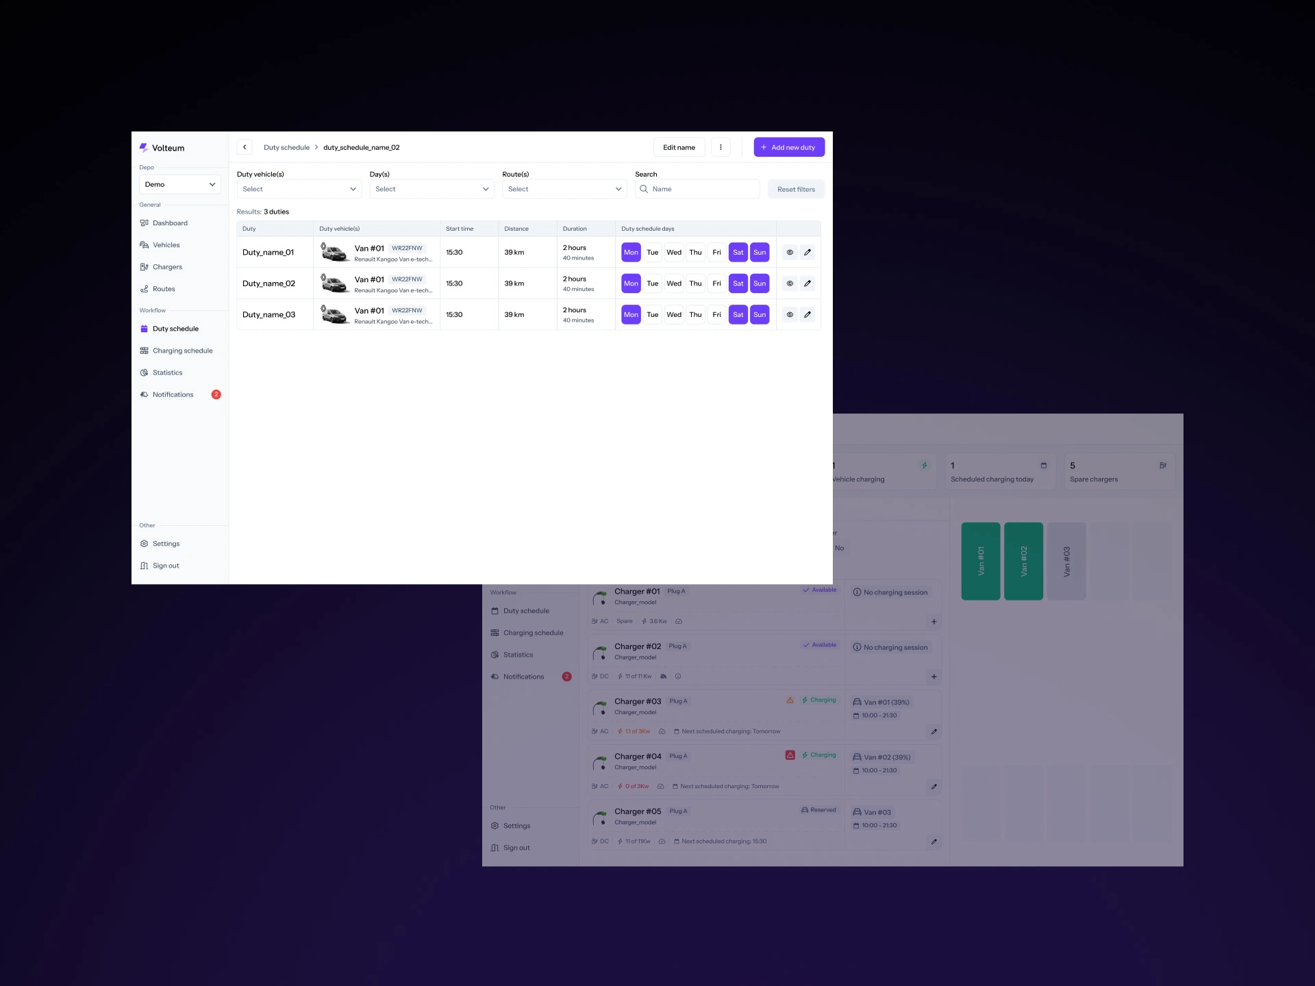Click the edit pencil for Duty_name_01

(x=807, y=253)
